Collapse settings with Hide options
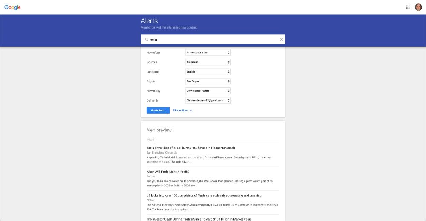This screenshot has width=426, height=221. 182,110
